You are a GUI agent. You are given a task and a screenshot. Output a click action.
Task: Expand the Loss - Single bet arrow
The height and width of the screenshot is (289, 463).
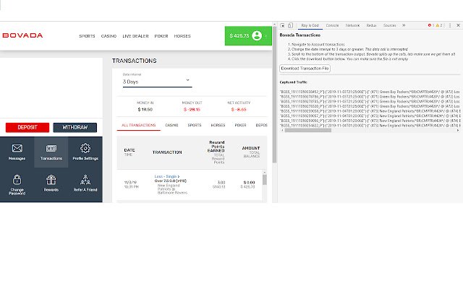(179, 176)
